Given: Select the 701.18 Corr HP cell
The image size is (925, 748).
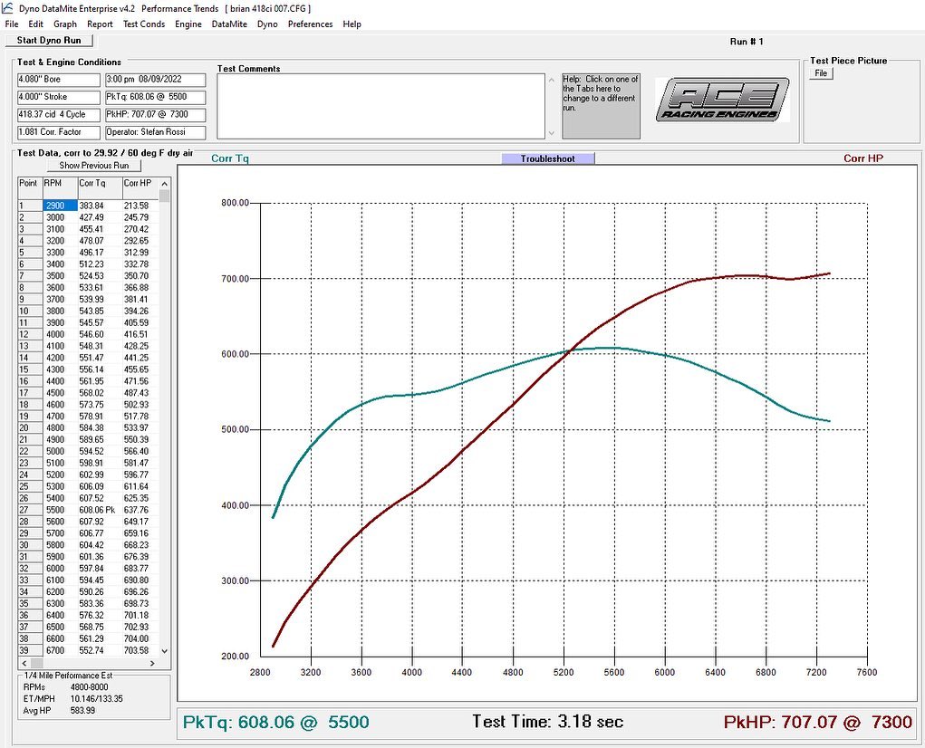Looking at the screenshot, I should click(140, 616).
